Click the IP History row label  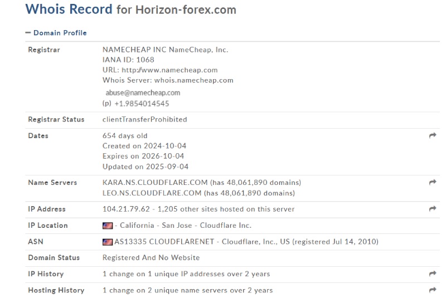click(46, 274)
